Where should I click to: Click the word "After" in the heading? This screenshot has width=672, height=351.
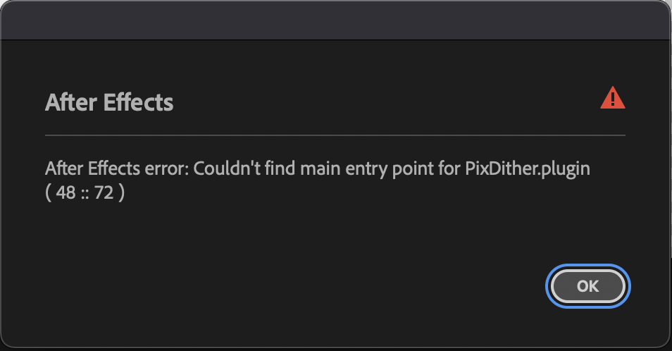[x=71, y=102]
